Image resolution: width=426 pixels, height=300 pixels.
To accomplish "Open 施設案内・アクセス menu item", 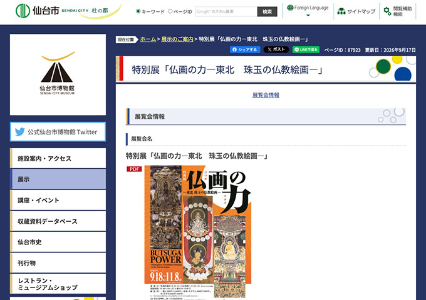I will pyautogui.click(x=58, y=158).
